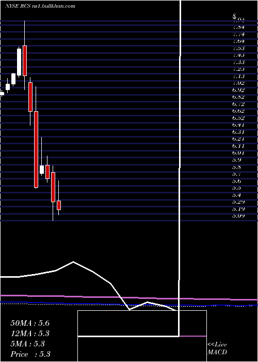Click the 6.01 price axis label
The height and width of the screenshot is (362, 258).
(238, 153)
